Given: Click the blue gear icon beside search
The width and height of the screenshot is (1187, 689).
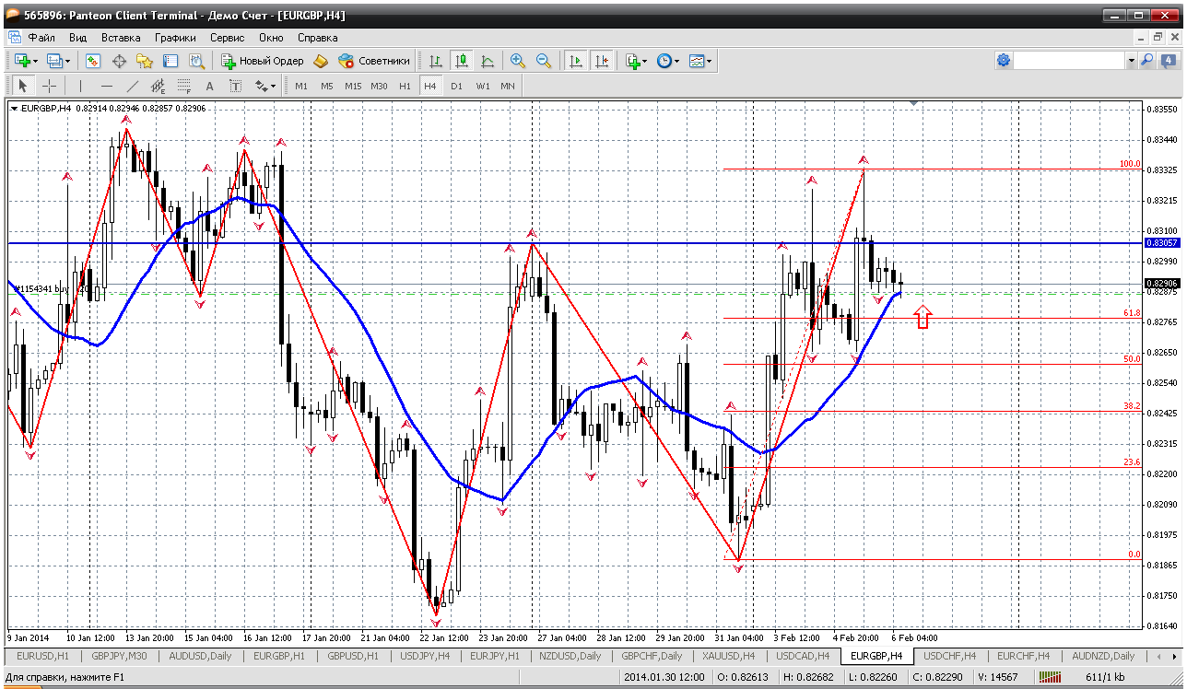Looking at the screenshot, I should point(1004,60).
